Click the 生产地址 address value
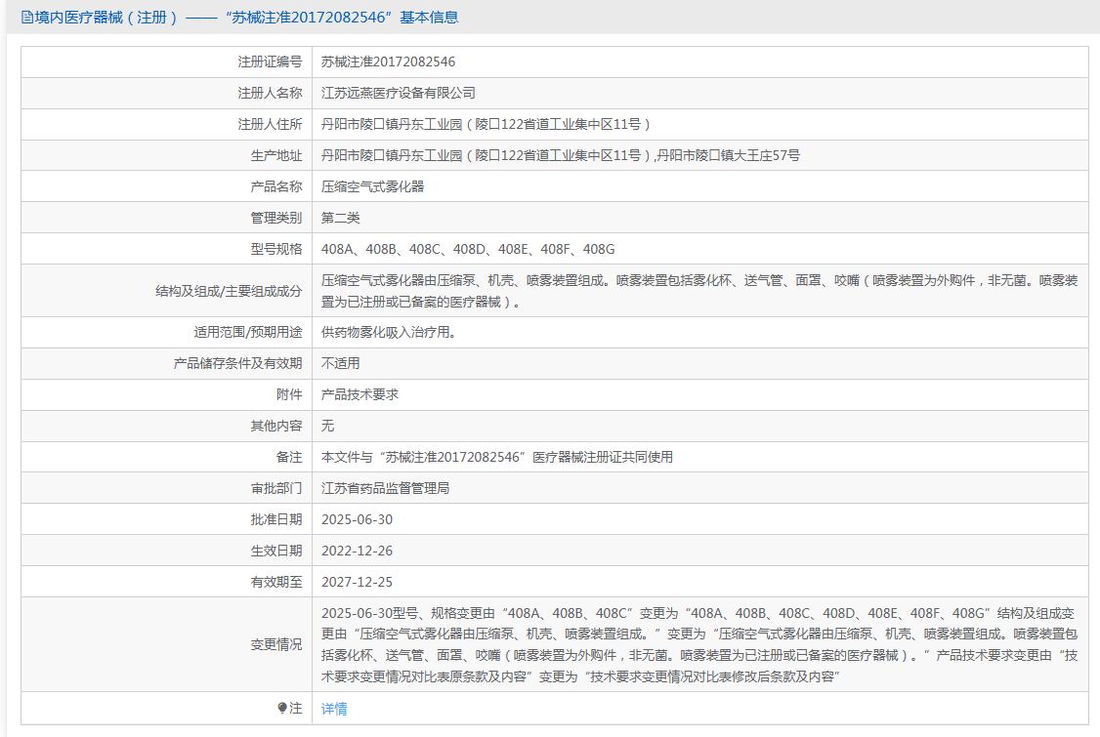Image resolution: width=1100 pixels, height=737 pixels. pos(560,155)
